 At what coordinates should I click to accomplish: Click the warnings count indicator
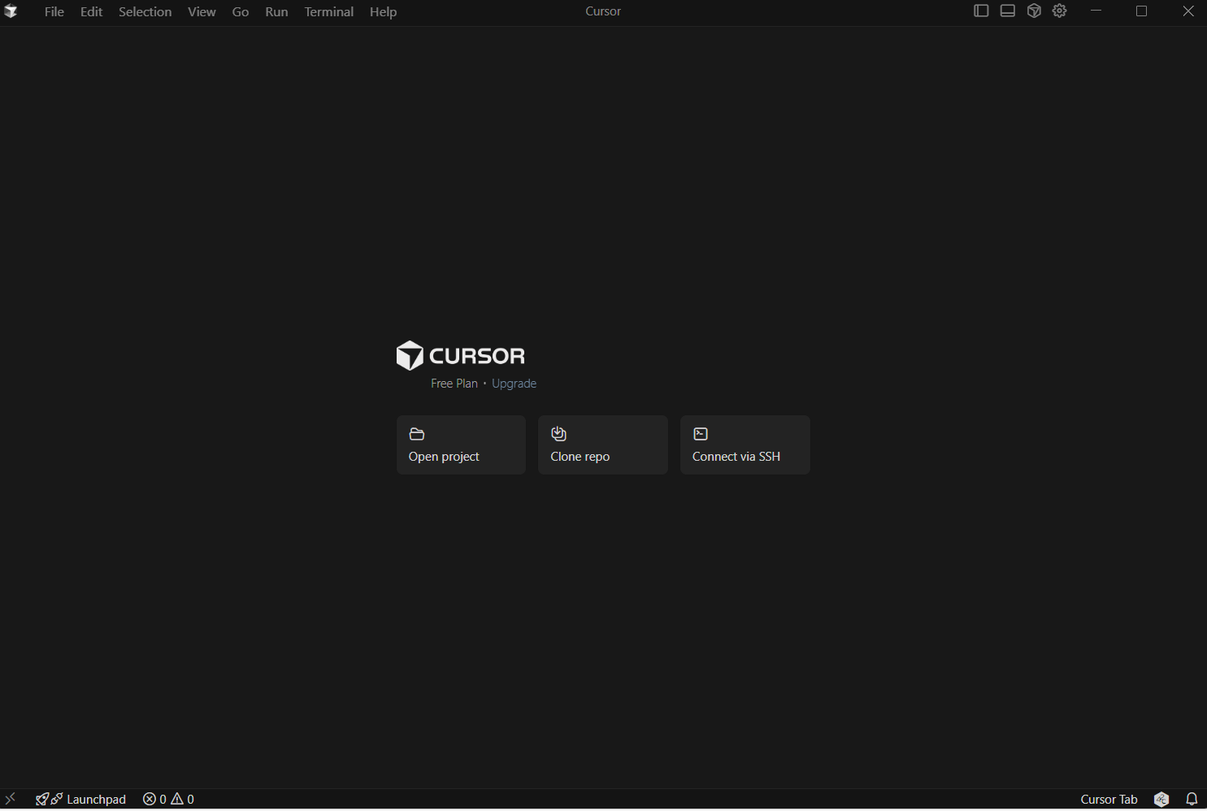pos(183,799)
